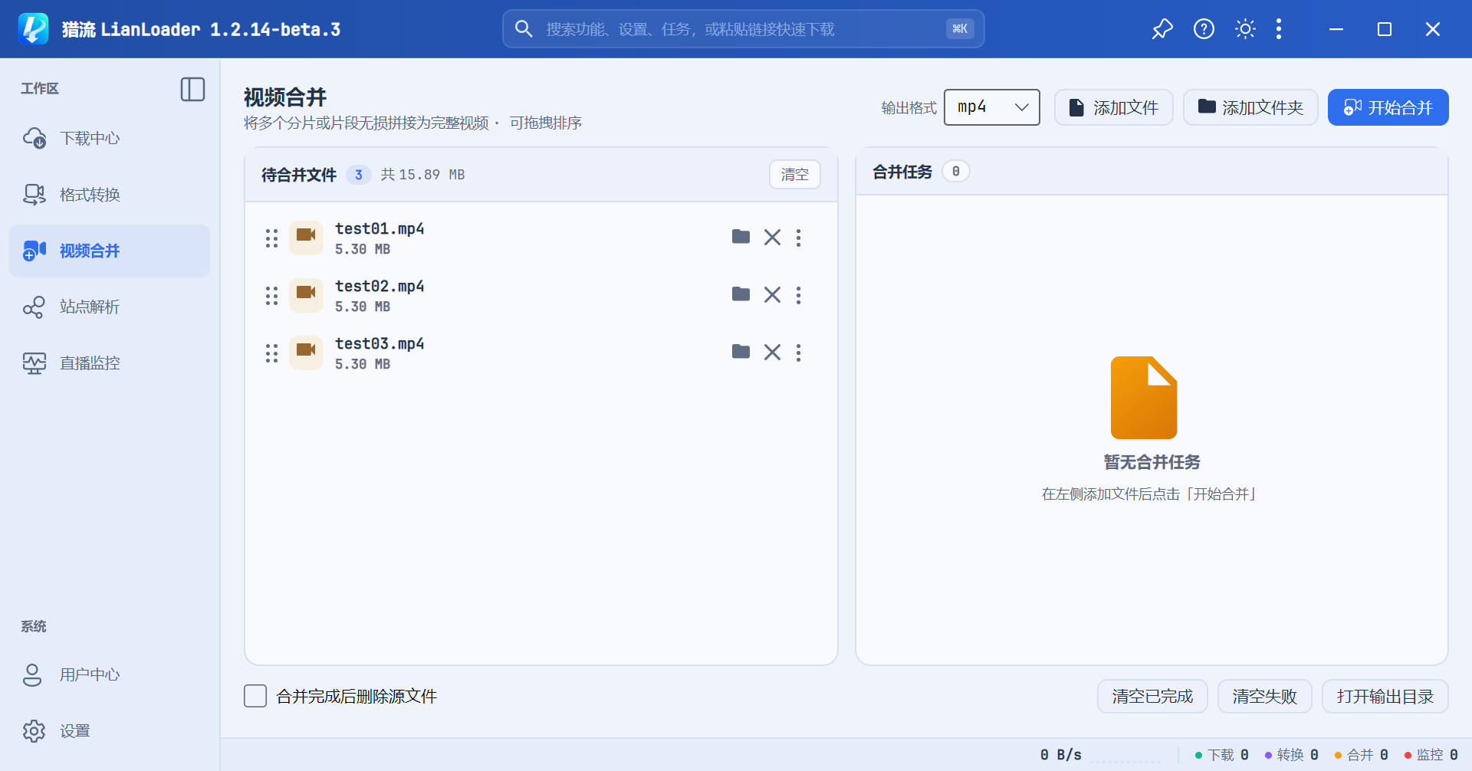Image resolution: width=1472 pixels, height=771 pixels.
Task: Expand the mp4 output format dropdown
Action: 991,107
